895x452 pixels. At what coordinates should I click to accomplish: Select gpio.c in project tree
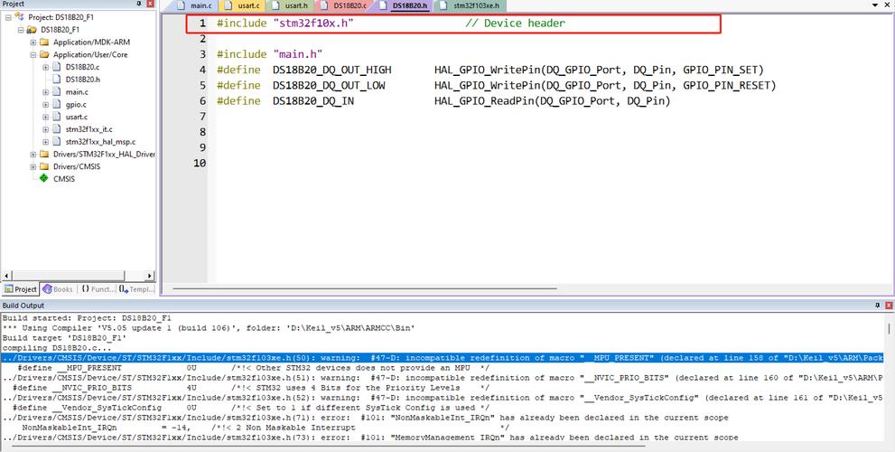click(76, 105)
